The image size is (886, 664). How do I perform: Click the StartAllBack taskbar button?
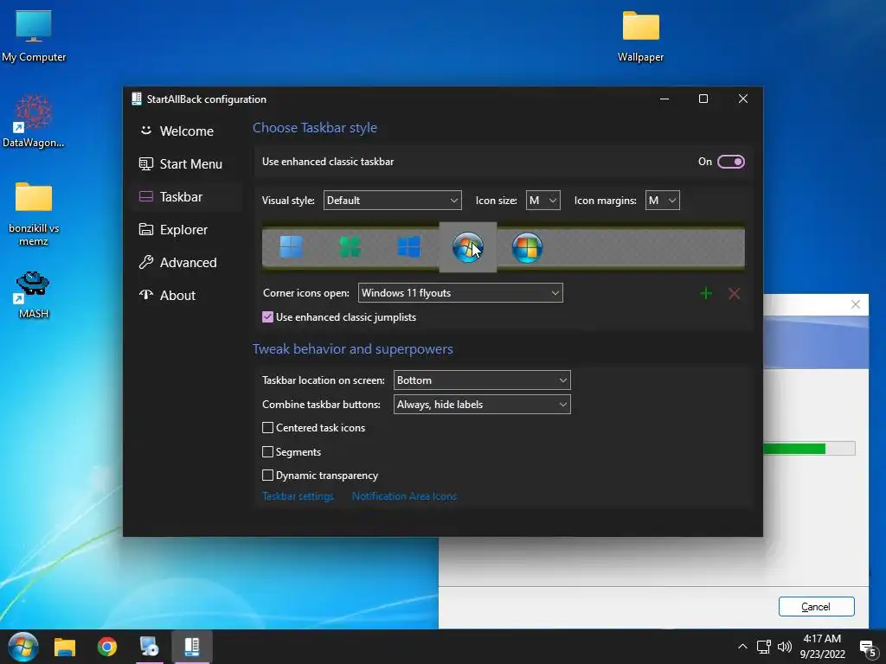(x=192, y=647)
